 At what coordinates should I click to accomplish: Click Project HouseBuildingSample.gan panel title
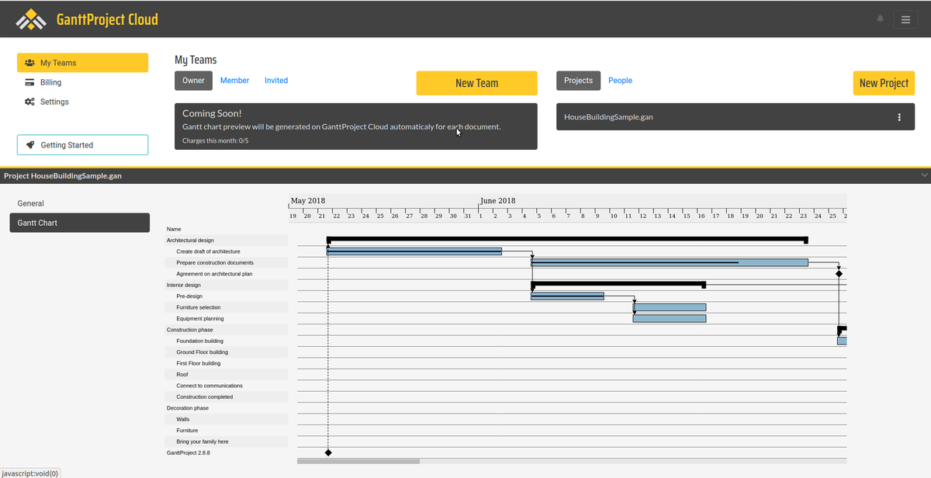(63, 176)
